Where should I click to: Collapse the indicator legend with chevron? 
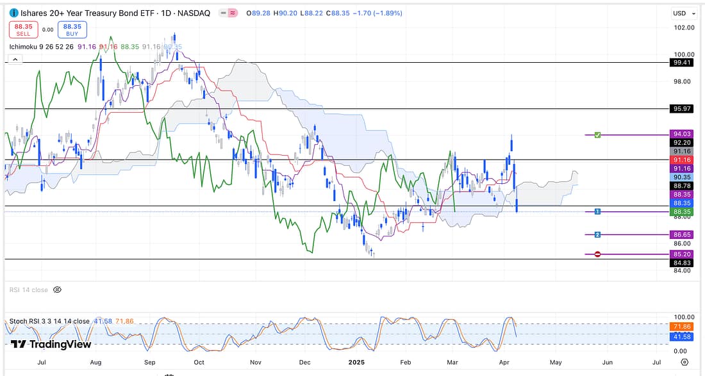[x=14, y=59]
